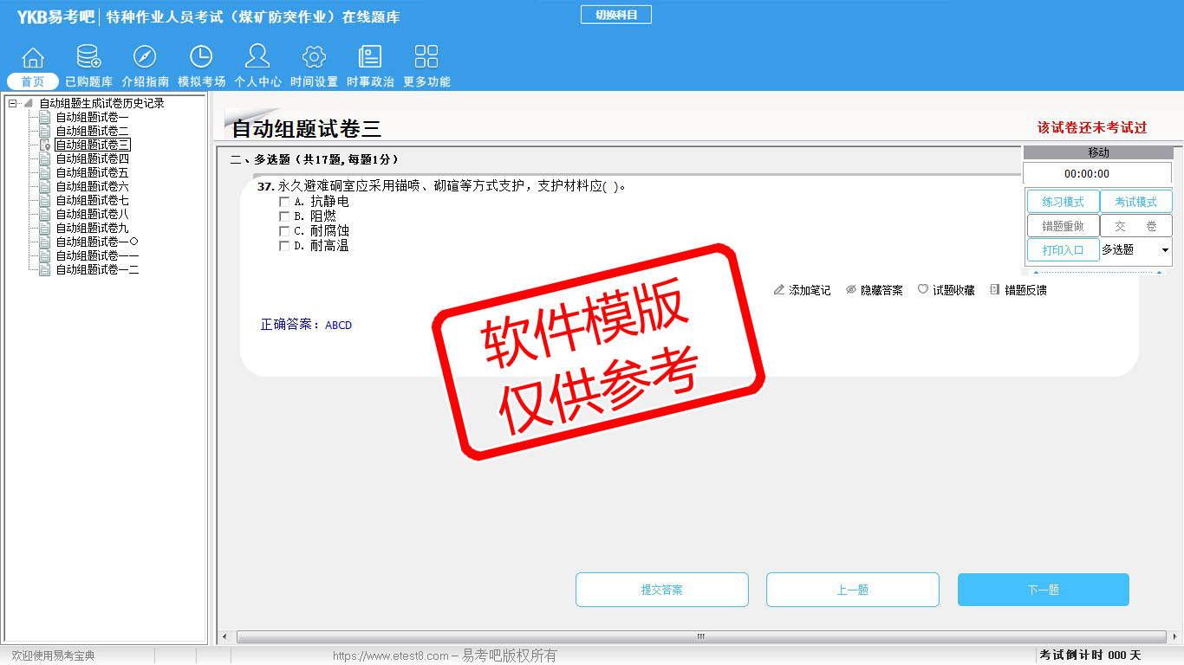Check option B 阻燃
1184x665 pixels.
coord(284,216)
